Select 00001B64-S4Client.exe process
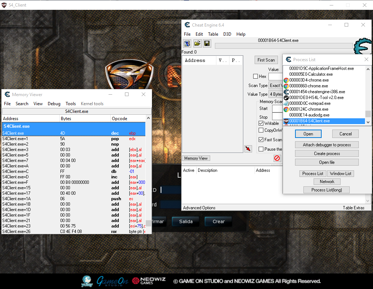Viewport: 373px width, 289px height. click(324, 121)
